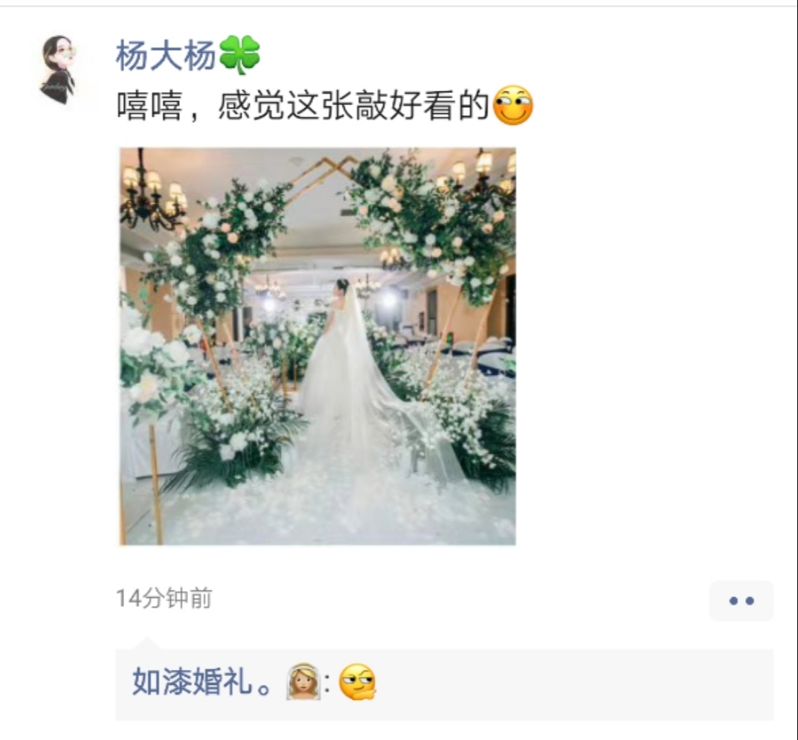Open the 如漆婚礼。 commenter profile link
Image resolution: width=798 pixels, height=740 pixels.
click(x=202, y=682)
